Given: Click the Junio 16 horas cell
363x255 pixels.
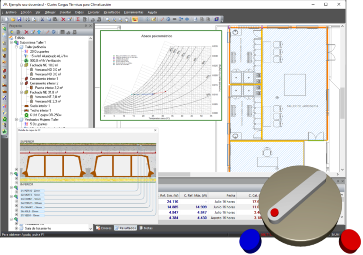Looking at the screenshot, I should tap(224, 207).
